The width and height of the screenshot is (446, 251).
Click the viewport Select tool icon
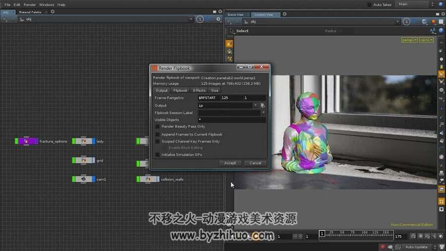232,31
